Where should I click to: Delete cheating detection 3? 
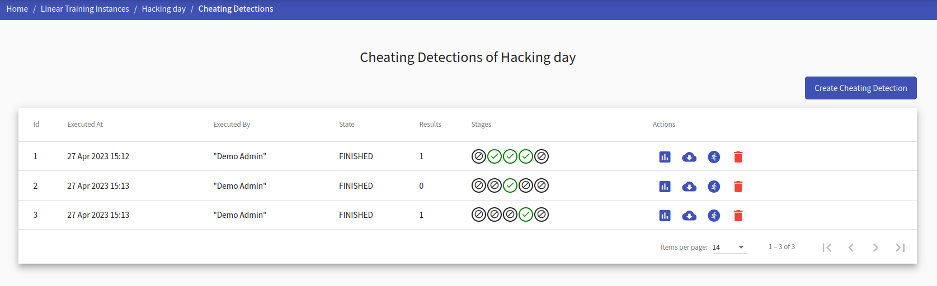pyautogui.click(x=738, y=216)
